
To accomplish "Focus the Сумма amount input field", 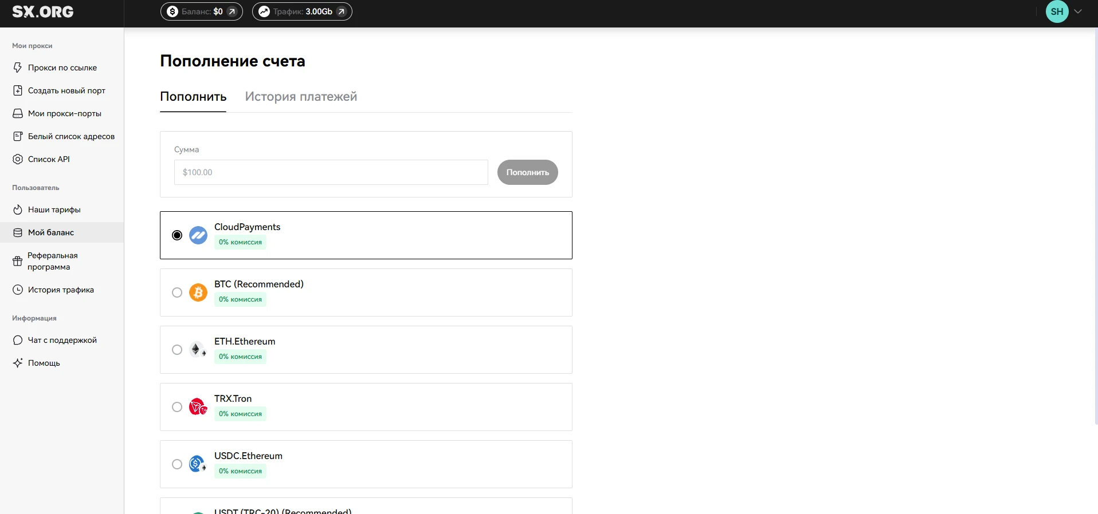I will click(331, 172).
